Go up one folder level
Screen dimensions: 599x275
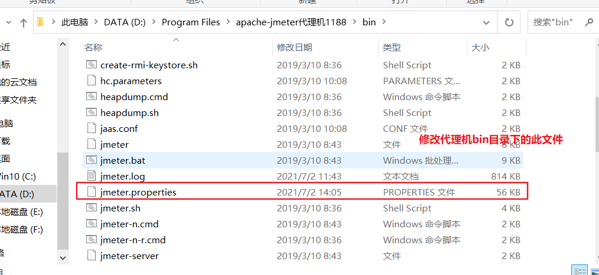tap(24, 23)
